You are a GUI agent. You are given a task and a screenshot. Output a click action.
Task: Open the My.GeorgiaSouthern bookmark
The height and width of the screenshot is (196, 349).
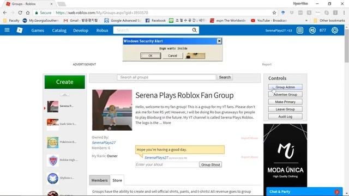(x=41, y=21)
